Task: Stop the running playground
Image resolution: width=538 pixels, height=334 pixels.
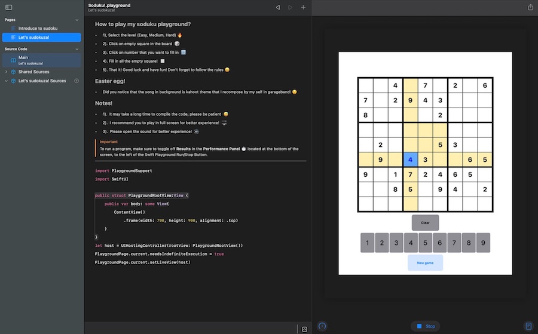Action: (x=426, y=326)
